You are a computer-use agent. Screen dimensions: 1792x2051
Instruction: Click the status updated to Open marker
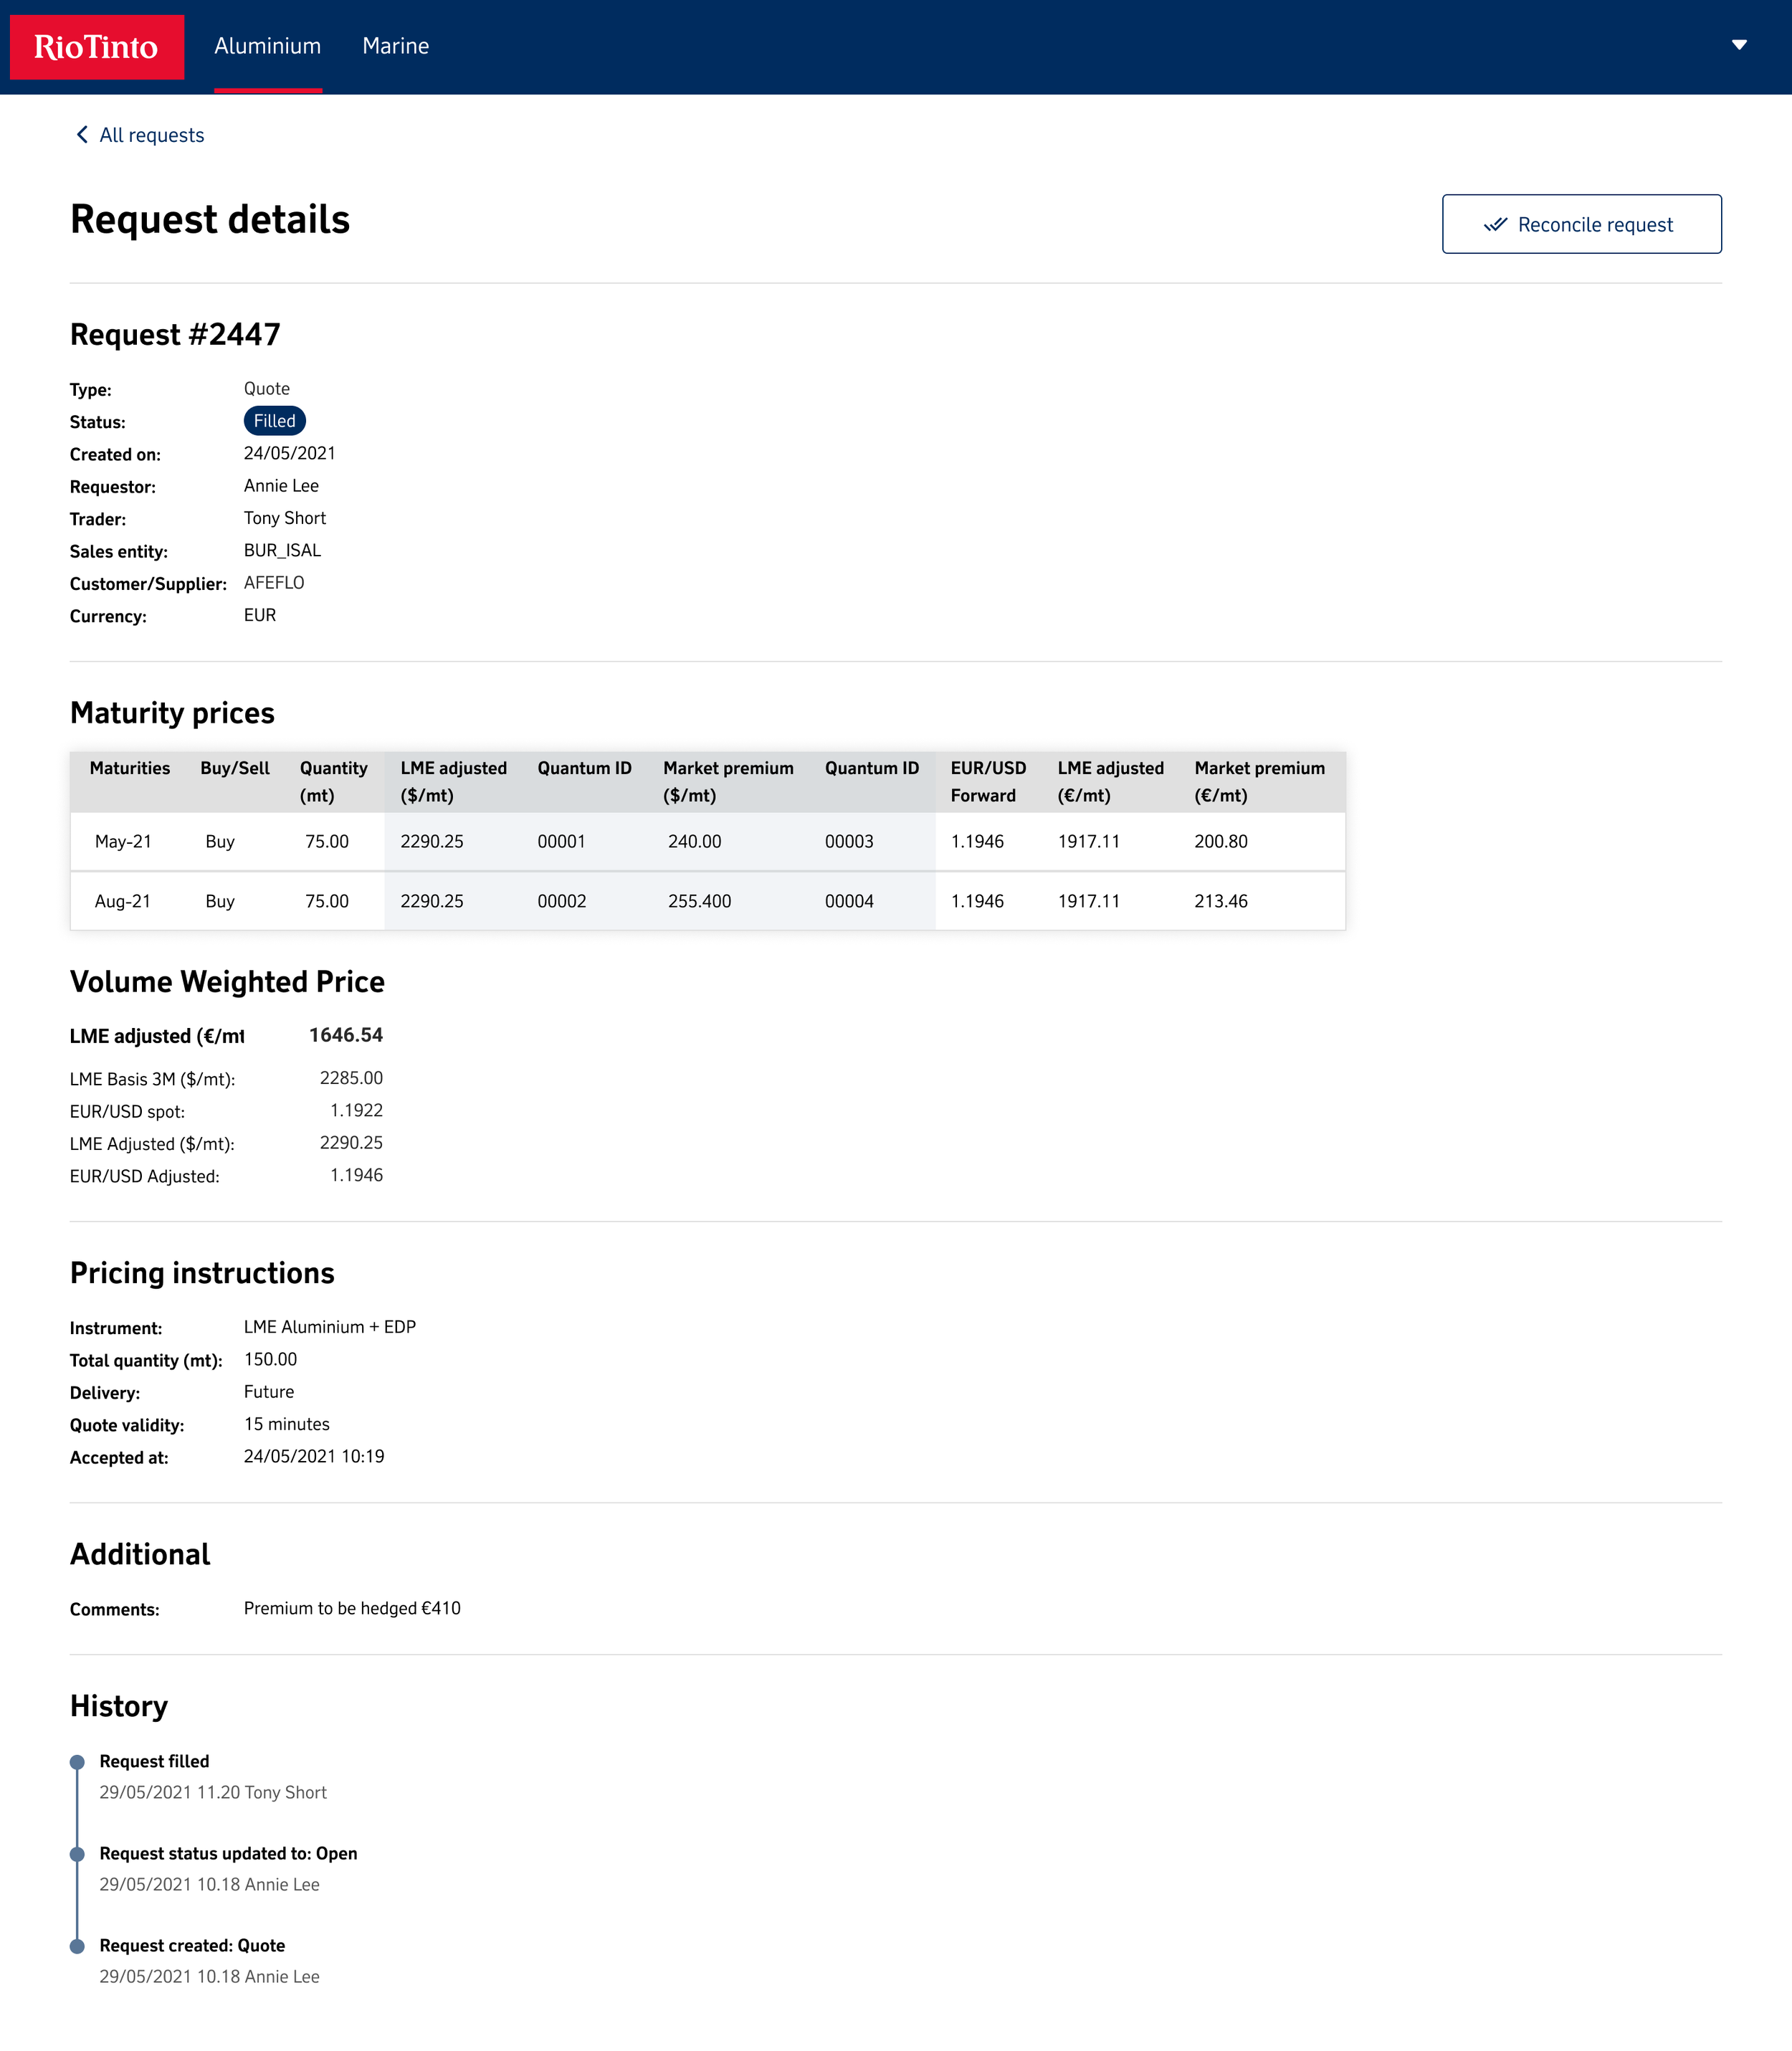pyautogui.click(x=77, y=1854)
